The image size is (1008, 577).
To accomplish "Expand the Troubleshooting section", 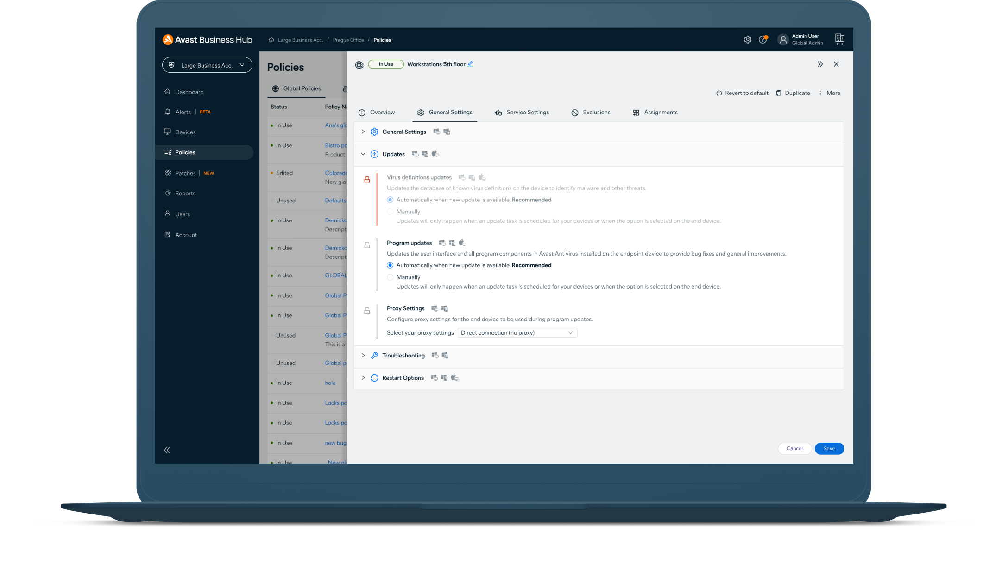I will click(x=363, y=355).
